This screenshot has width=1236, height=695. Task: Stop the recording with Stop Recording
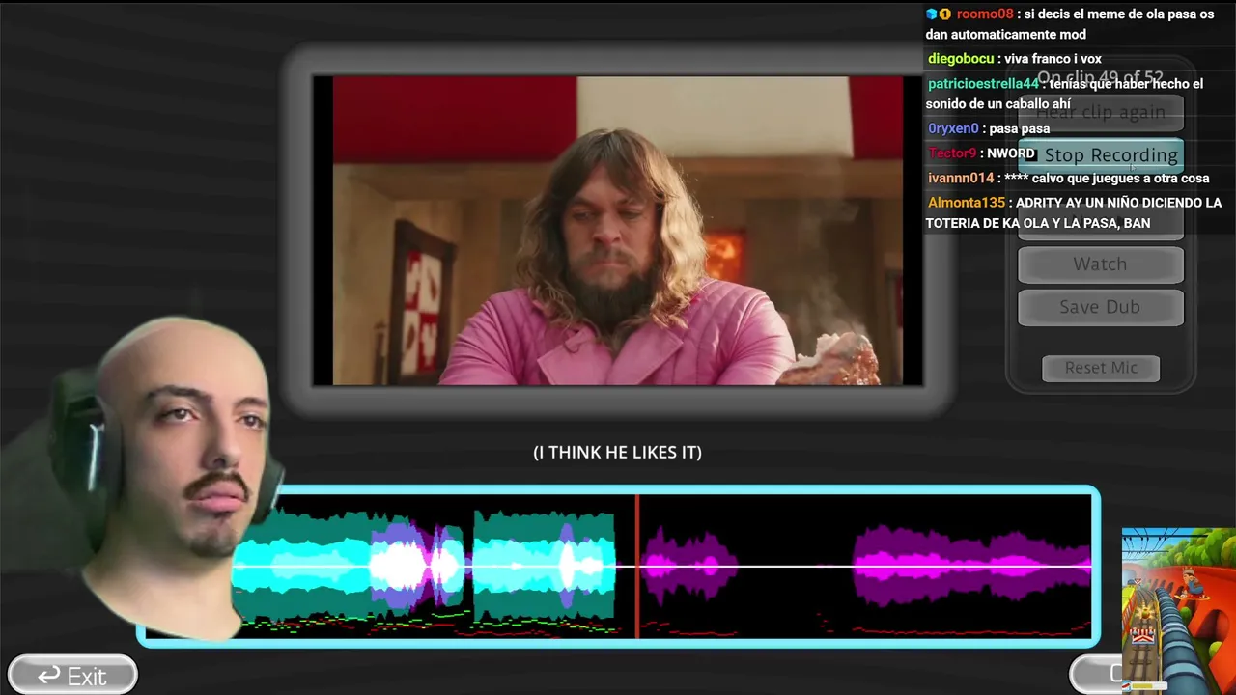click(x=1101, y=154)
